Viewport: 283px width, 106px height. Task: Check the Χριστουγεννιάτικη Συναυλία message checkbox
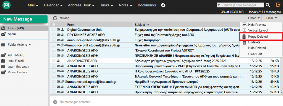pos(54,71)
